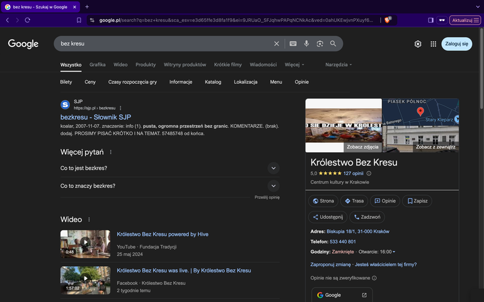Open the Narzędzia dropdown
The width and height of the screenshot is (484, 302).
[x=338, y=65]
